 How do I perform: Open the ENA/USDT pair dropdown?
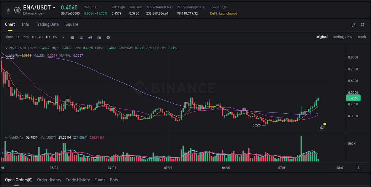pyautogui.click(x=54, y=7)
